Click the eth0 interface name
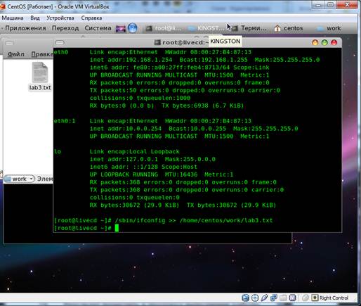This screenshot has width=361, height=306. (x=61, y=52)
